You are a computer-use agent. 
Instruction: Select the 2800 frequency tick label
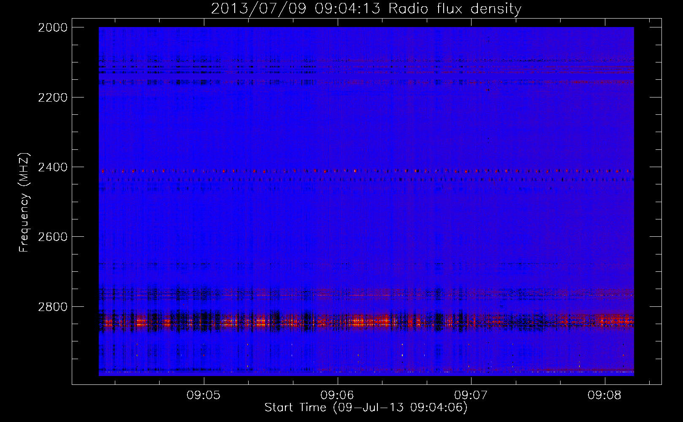coord(53,306)
